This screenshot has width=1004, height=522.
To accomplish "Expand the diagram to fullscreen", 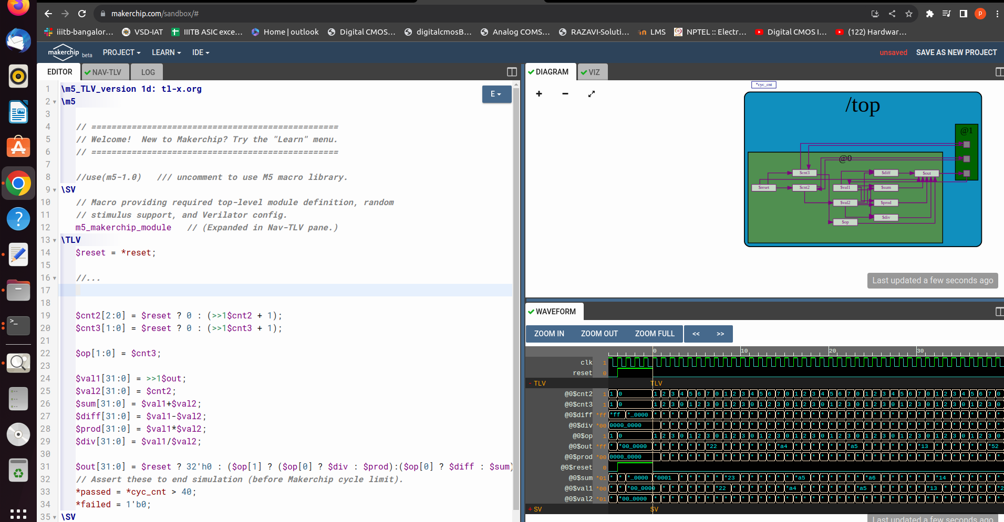I will (x=592, y=94).
